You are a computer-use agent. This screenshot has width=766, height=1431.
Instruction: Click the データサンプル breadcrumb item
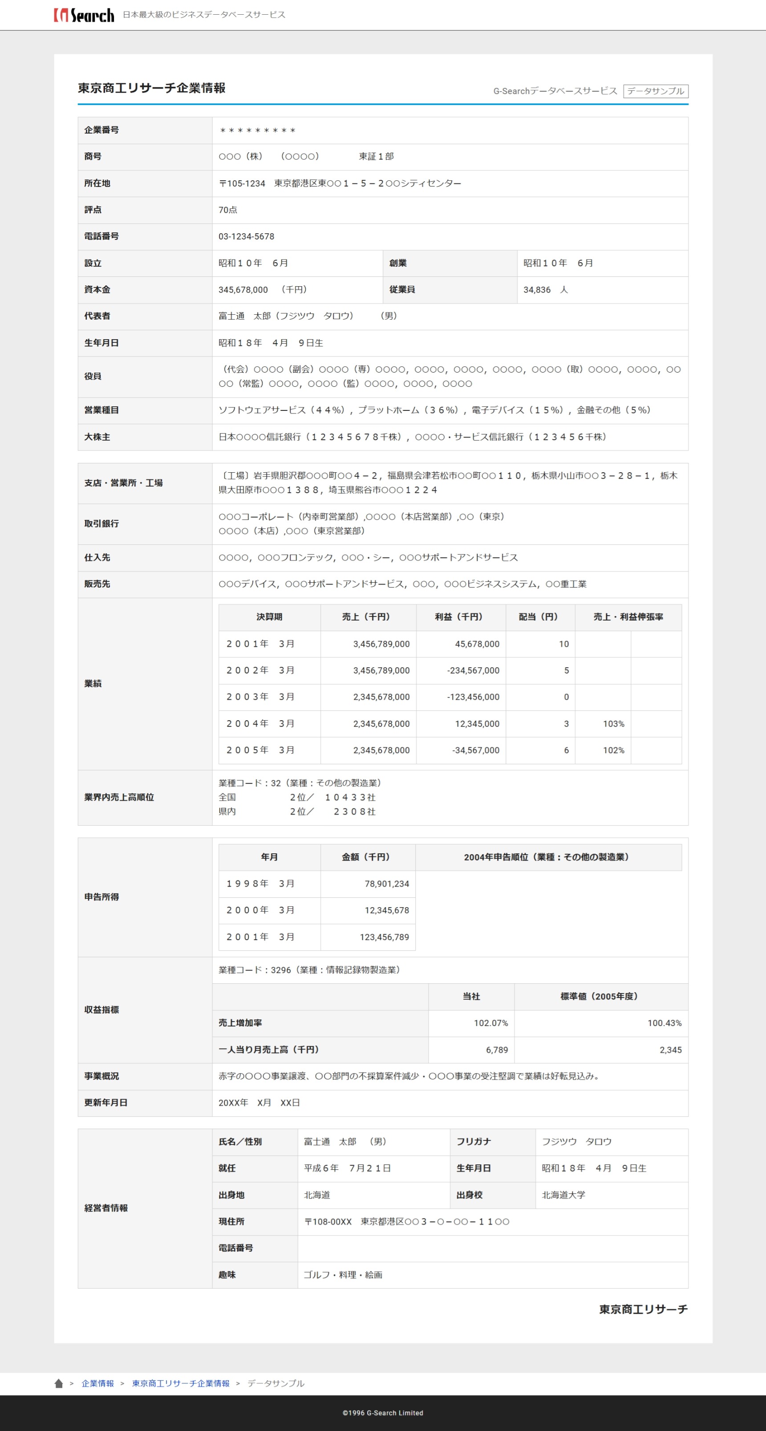click(x=276, y=1383)
